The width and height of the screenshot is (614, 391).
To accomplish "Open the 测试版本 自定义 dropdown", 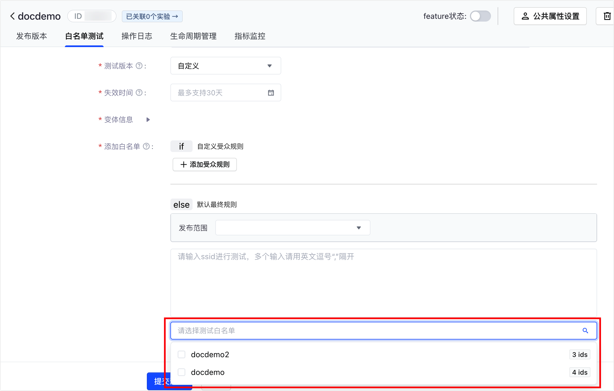I will point(226,66).
